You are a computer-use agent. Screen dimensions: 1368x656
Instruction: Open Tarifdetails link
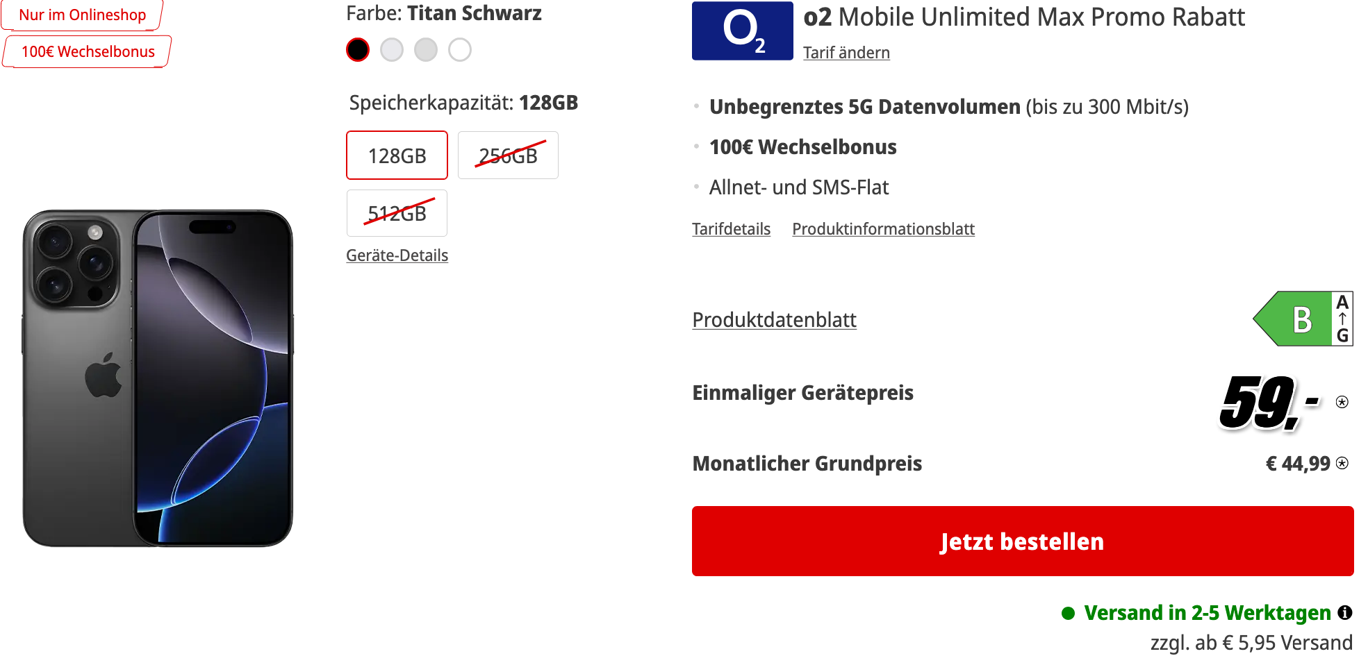pyautogui.click(x=732, y=229)
